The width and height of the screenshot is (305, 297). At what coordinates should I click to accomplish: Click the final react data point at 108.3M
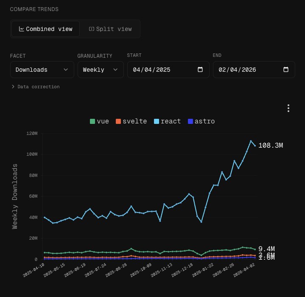click(x=255, y=146)
